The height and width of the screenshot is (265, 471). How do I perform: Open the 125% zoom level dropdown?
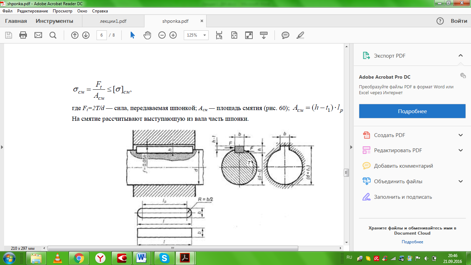[197, 35]
